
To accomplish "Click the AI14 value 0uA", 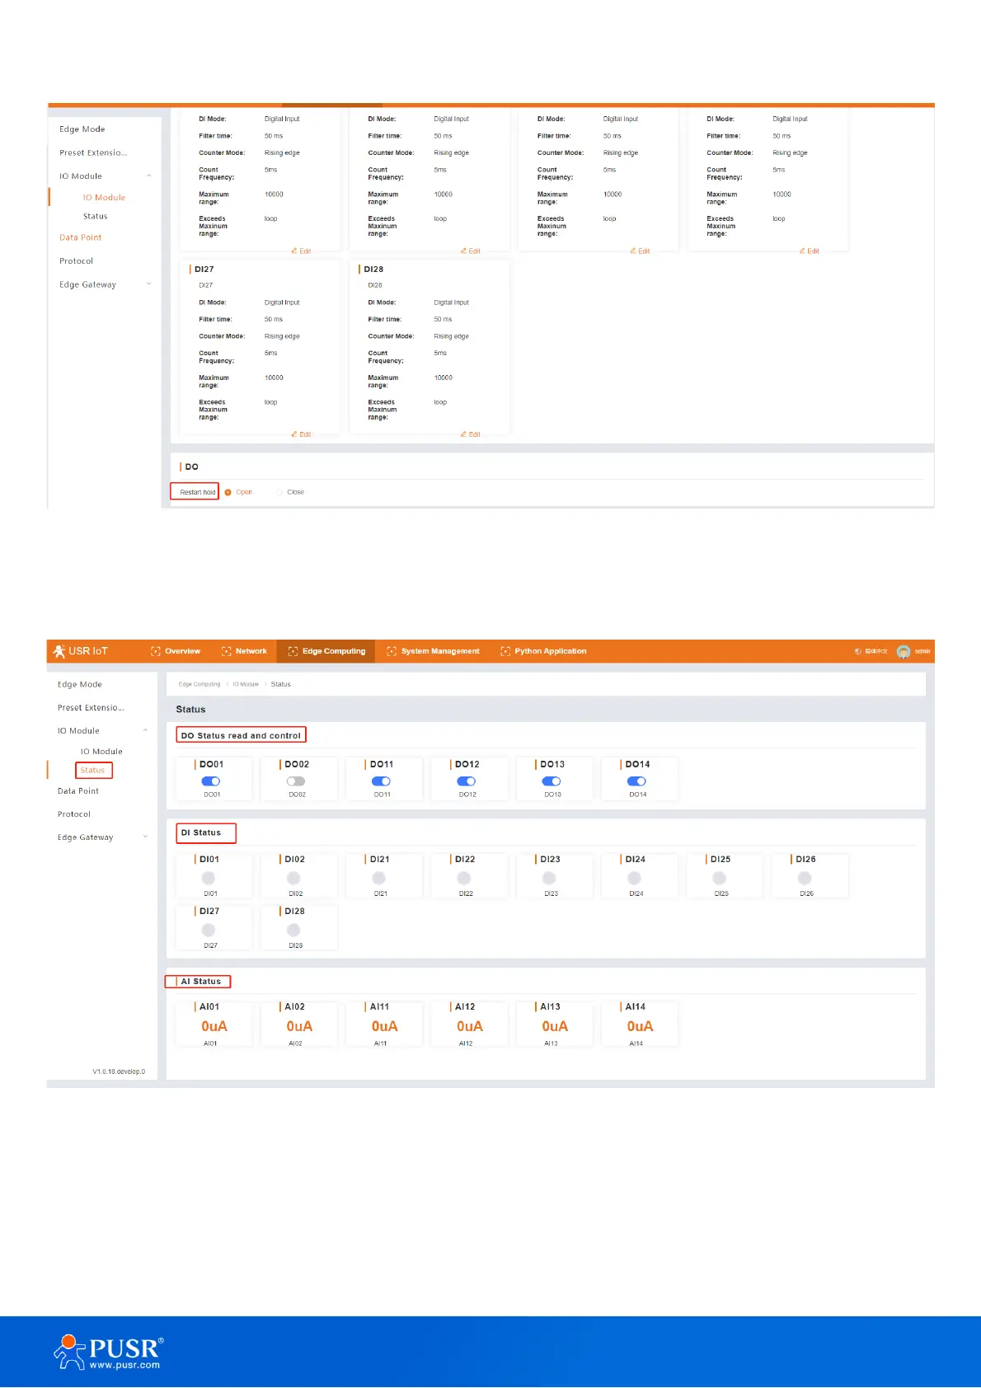I will [x=640, y=1026].
